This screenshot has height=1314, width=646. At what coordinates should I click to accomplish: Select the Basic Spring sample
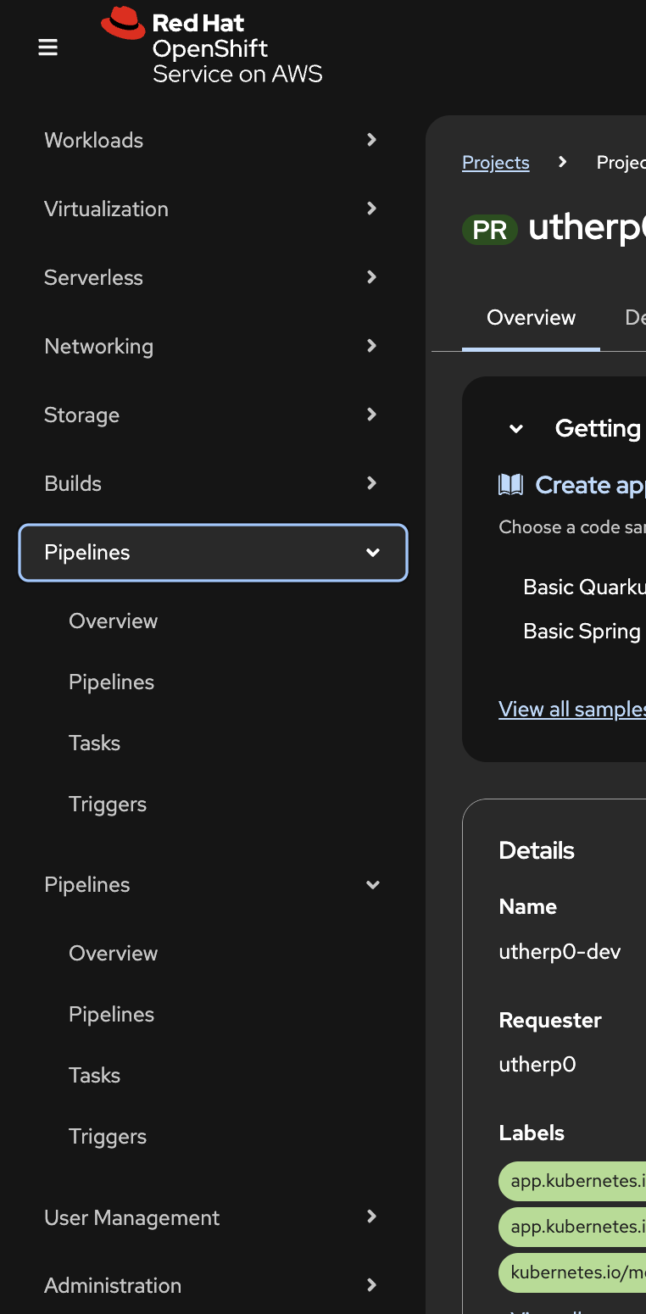click(x=582, y=632)
